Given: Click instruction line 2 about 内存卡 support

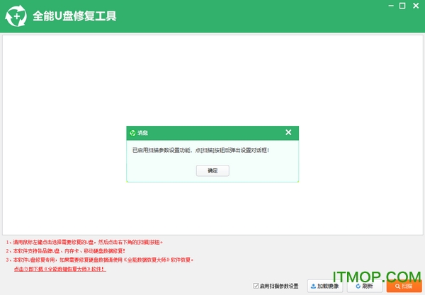Looking at the screenshot, I should tap(66, 251).
